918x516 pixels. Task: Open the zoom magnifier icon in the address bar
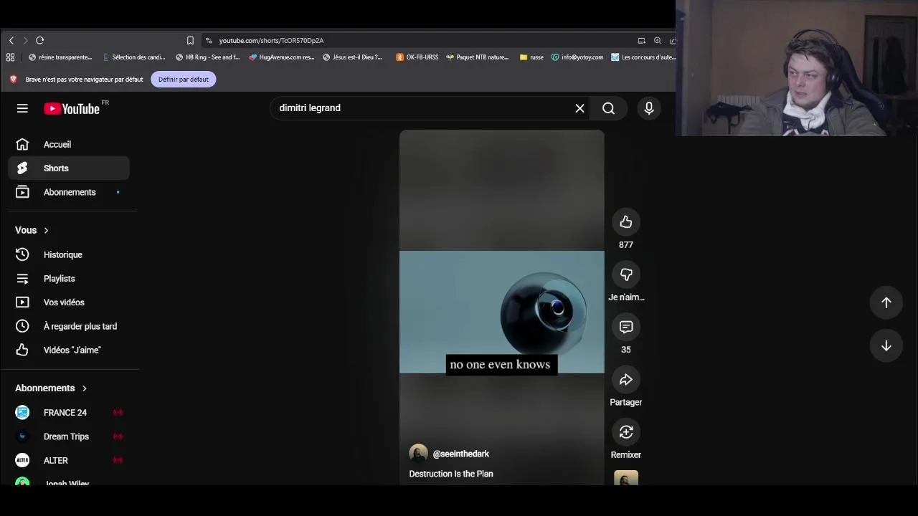658,41
